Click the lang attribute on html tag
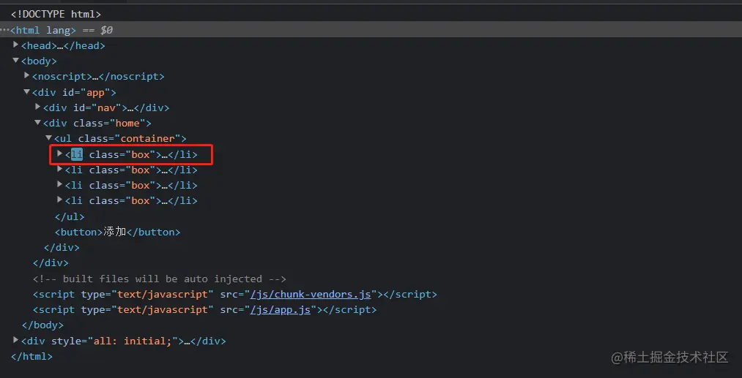 (x=58, y=30)
